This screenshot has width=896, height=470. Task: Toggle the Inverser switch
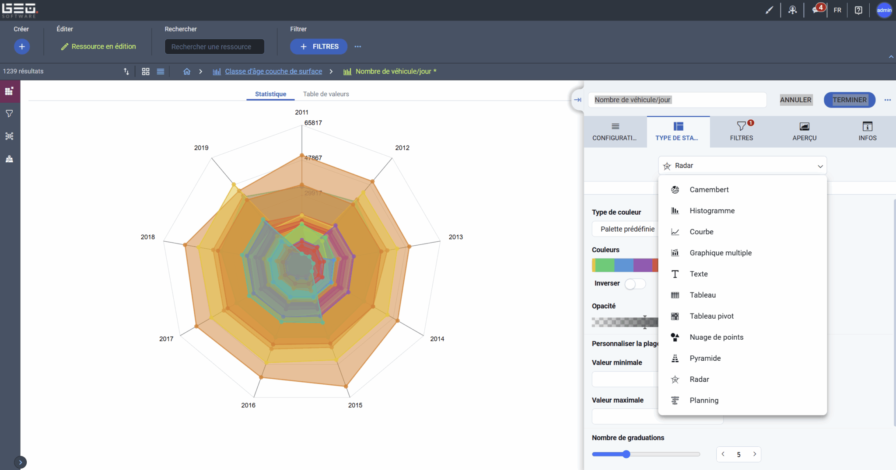635,284
